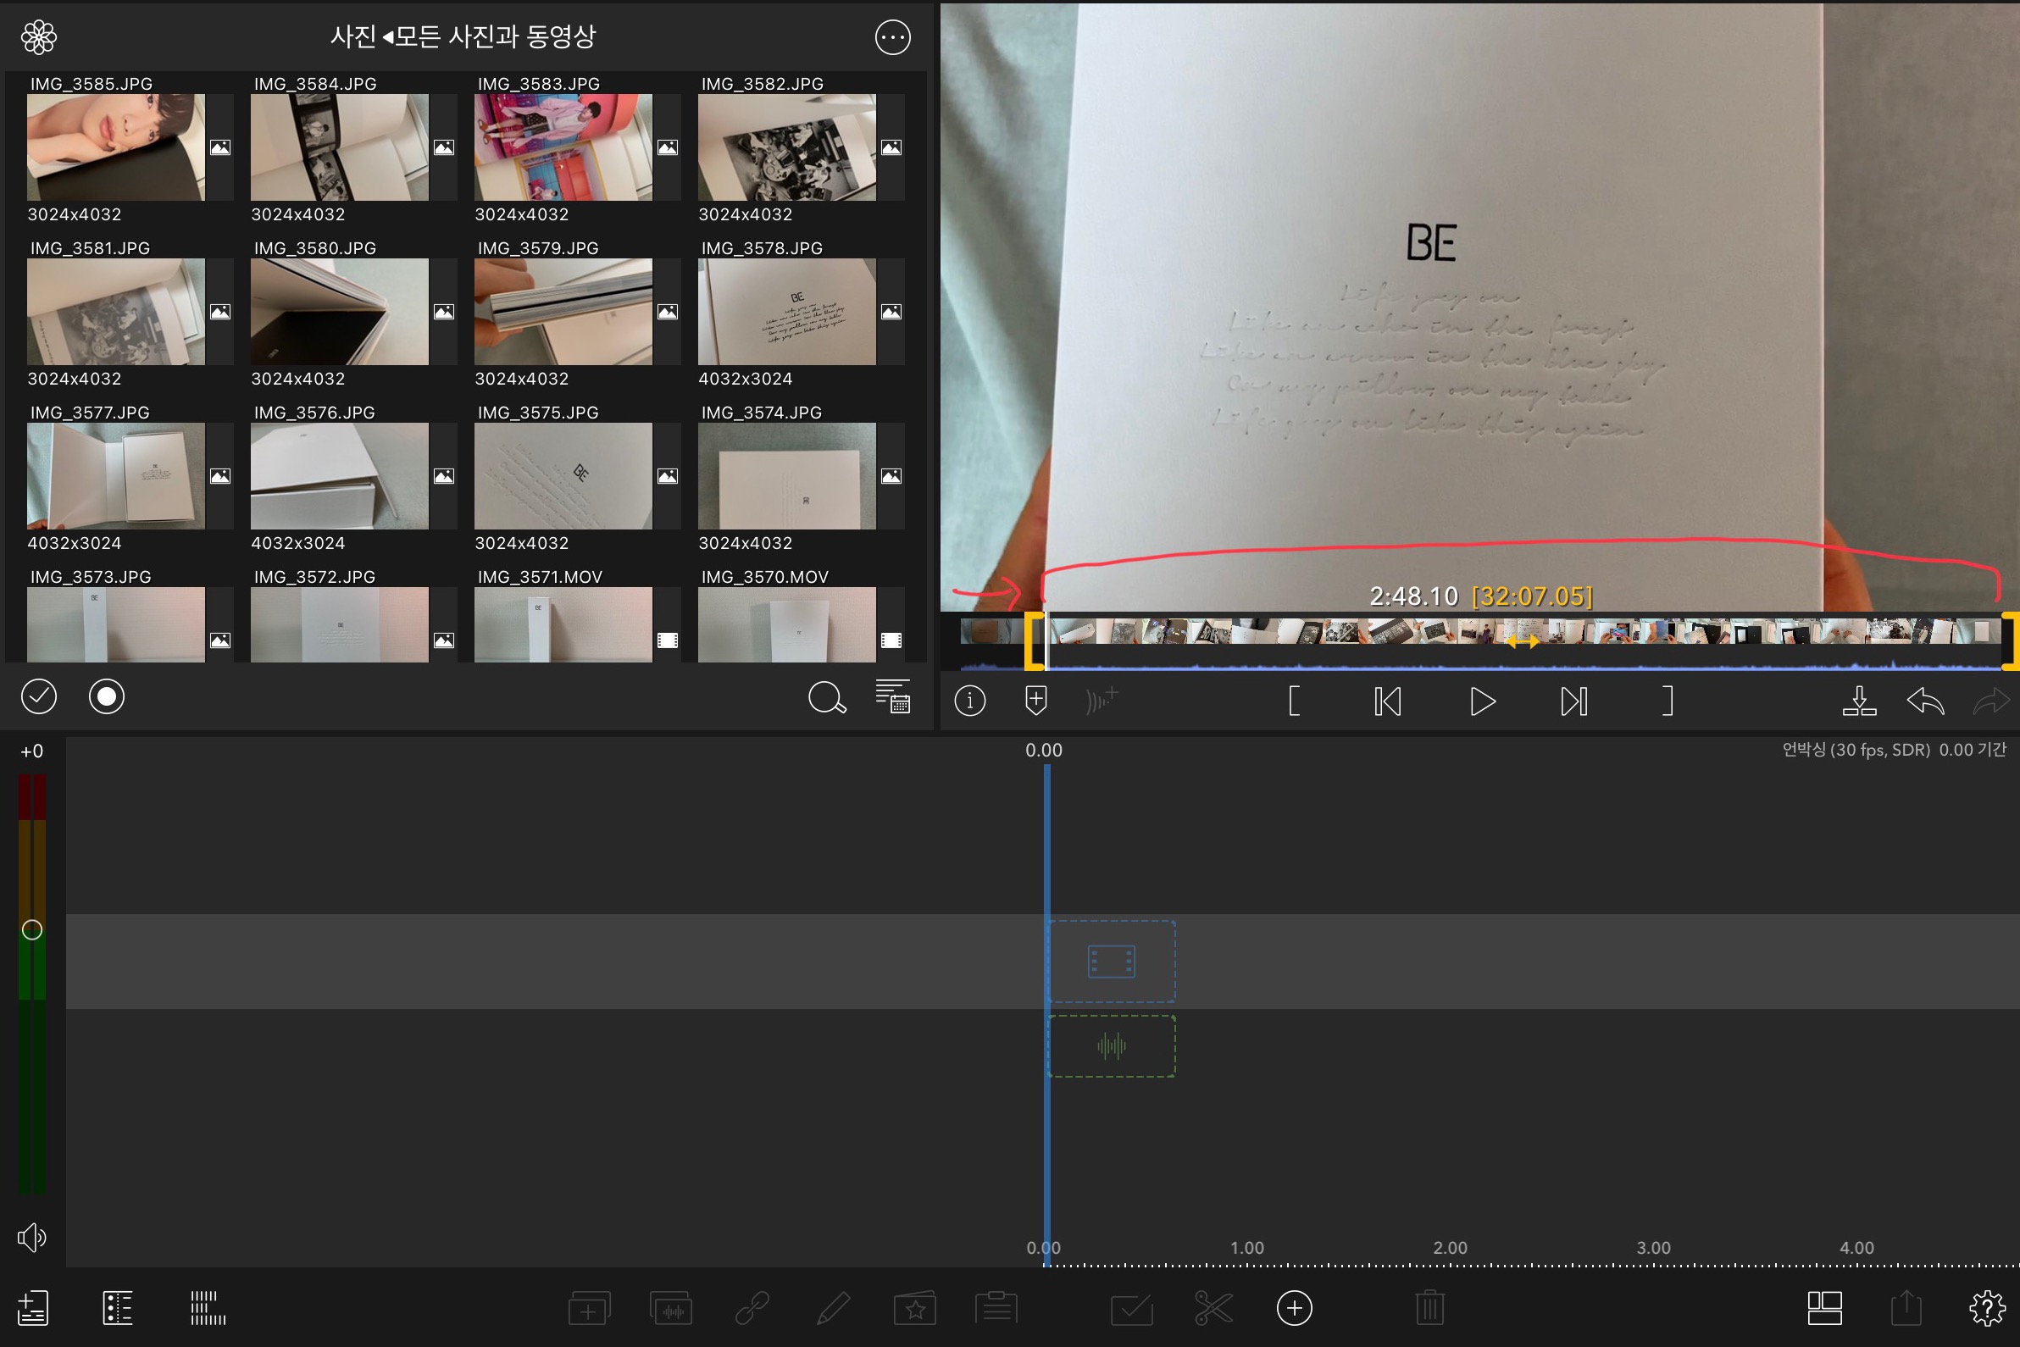Select the IMG_3583.JPG thumbnail
Screen dimensions: 2020x1347
pyautogui.click(x=563, y=147)
